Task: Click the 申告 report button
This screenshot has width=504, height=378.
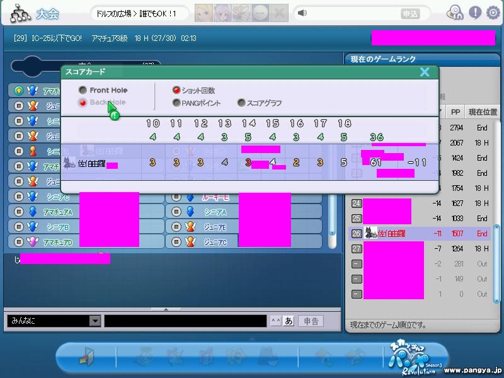Action: click(311, 321)
